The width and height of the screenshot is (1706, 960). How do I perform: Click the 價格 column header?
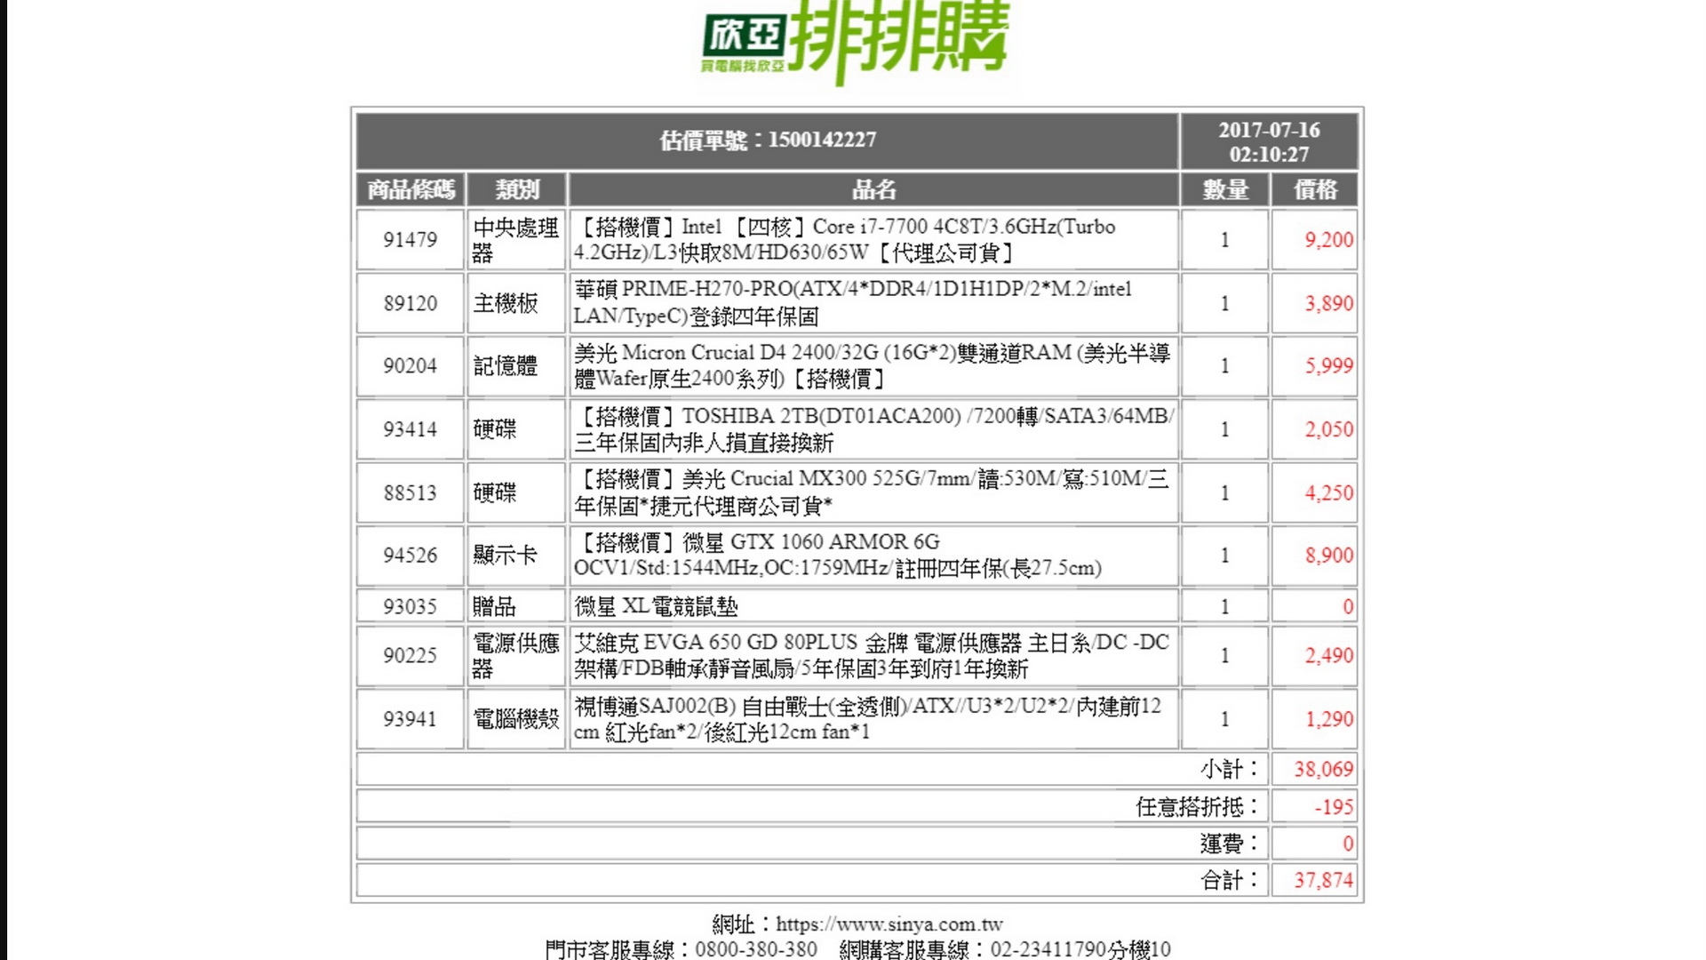click(x=1315, y=189)
